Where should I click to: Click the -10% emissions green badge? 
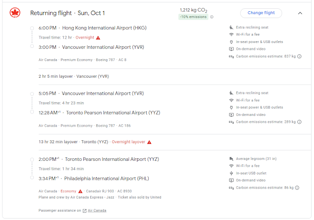[192, 17]
